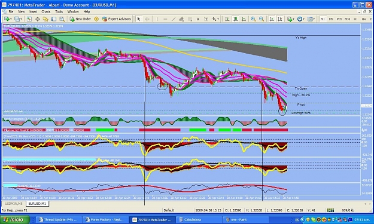Viewport: 374px width, 224px height.
Task: Select the M1 timeframe button
Action: coord(323,19)
